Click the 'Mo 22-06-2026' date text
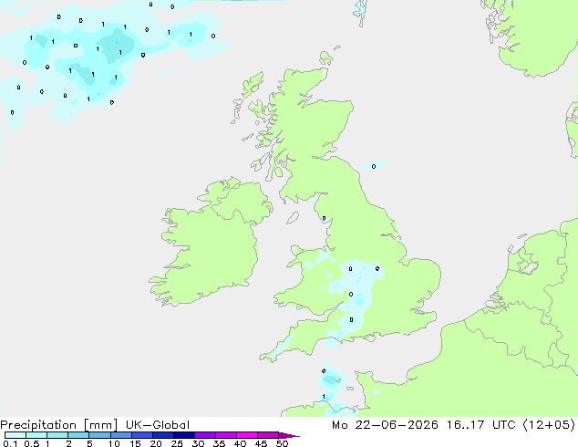 click(x=385, y=425)
